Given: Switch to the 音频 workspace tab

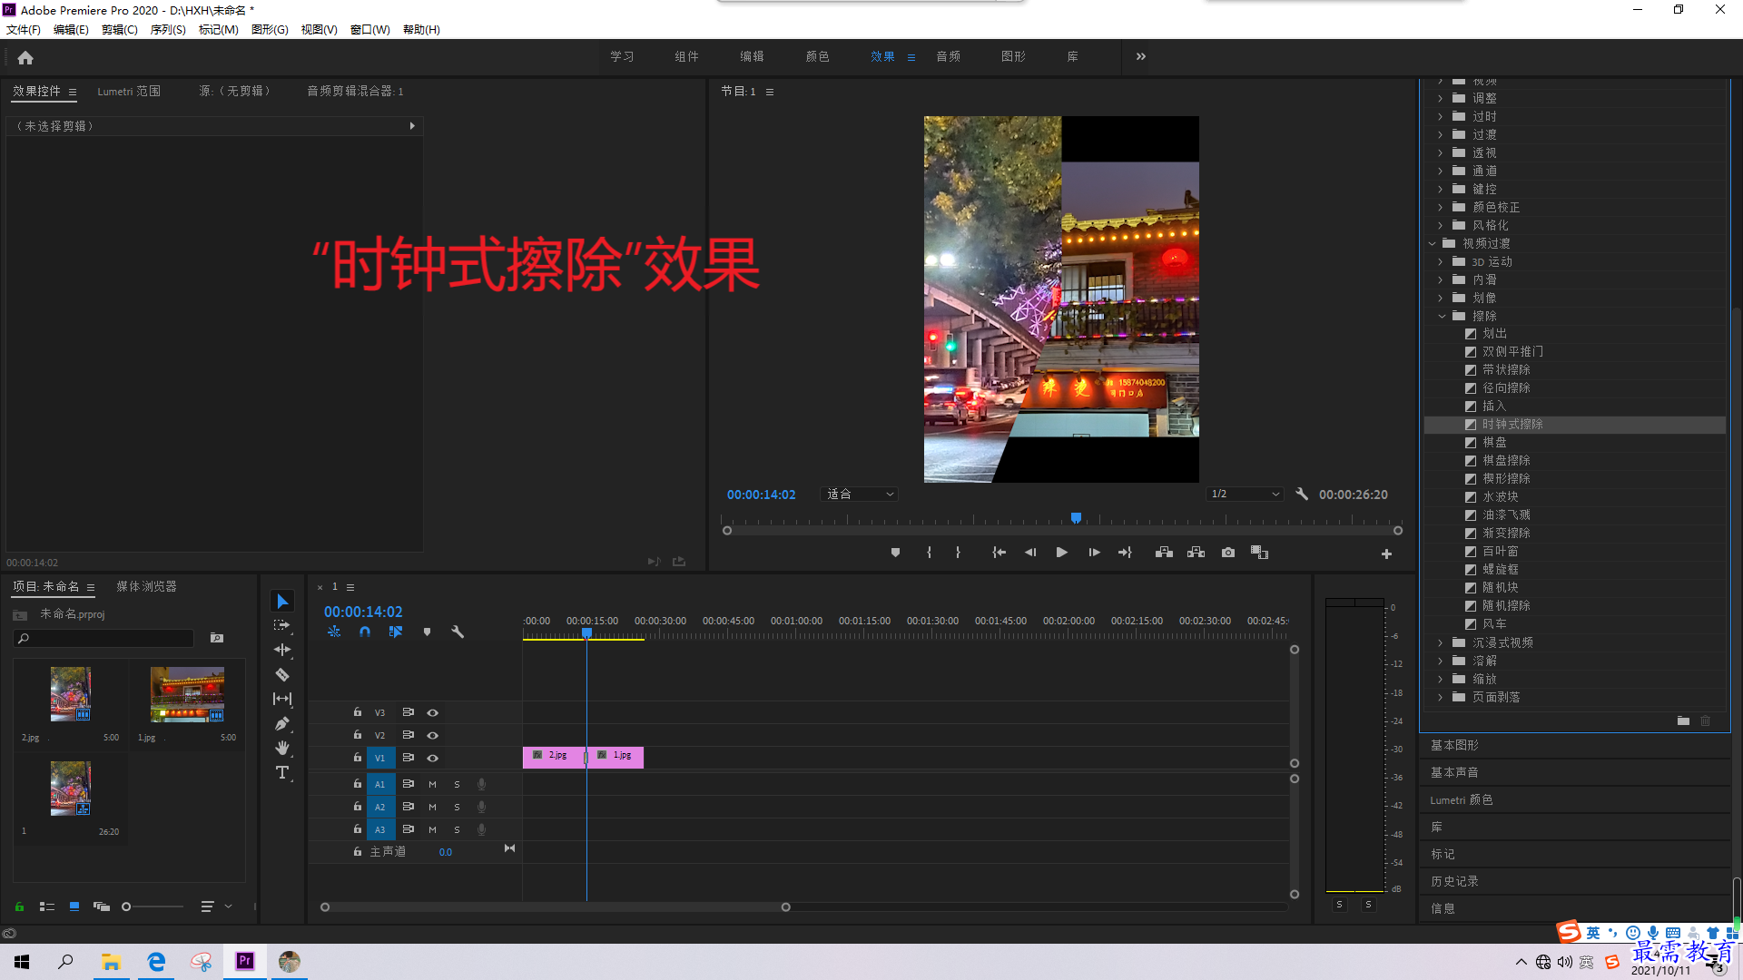Looking at the screenshot, I should (949, 56).
